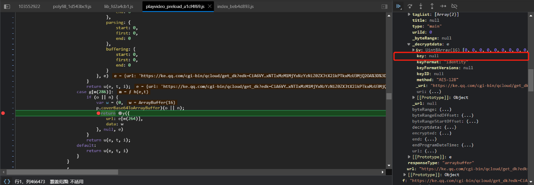Expand the tagList Array(2) entry
Viewport: 534px width, 185px height.
coord(409,15)
